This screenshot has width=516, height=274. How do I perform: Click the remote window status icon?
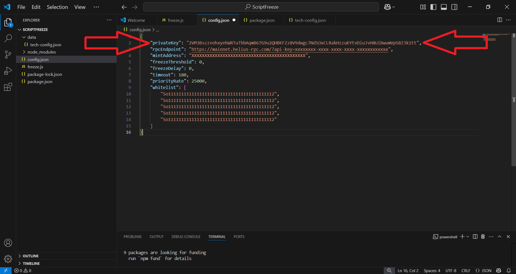[6, 271]
